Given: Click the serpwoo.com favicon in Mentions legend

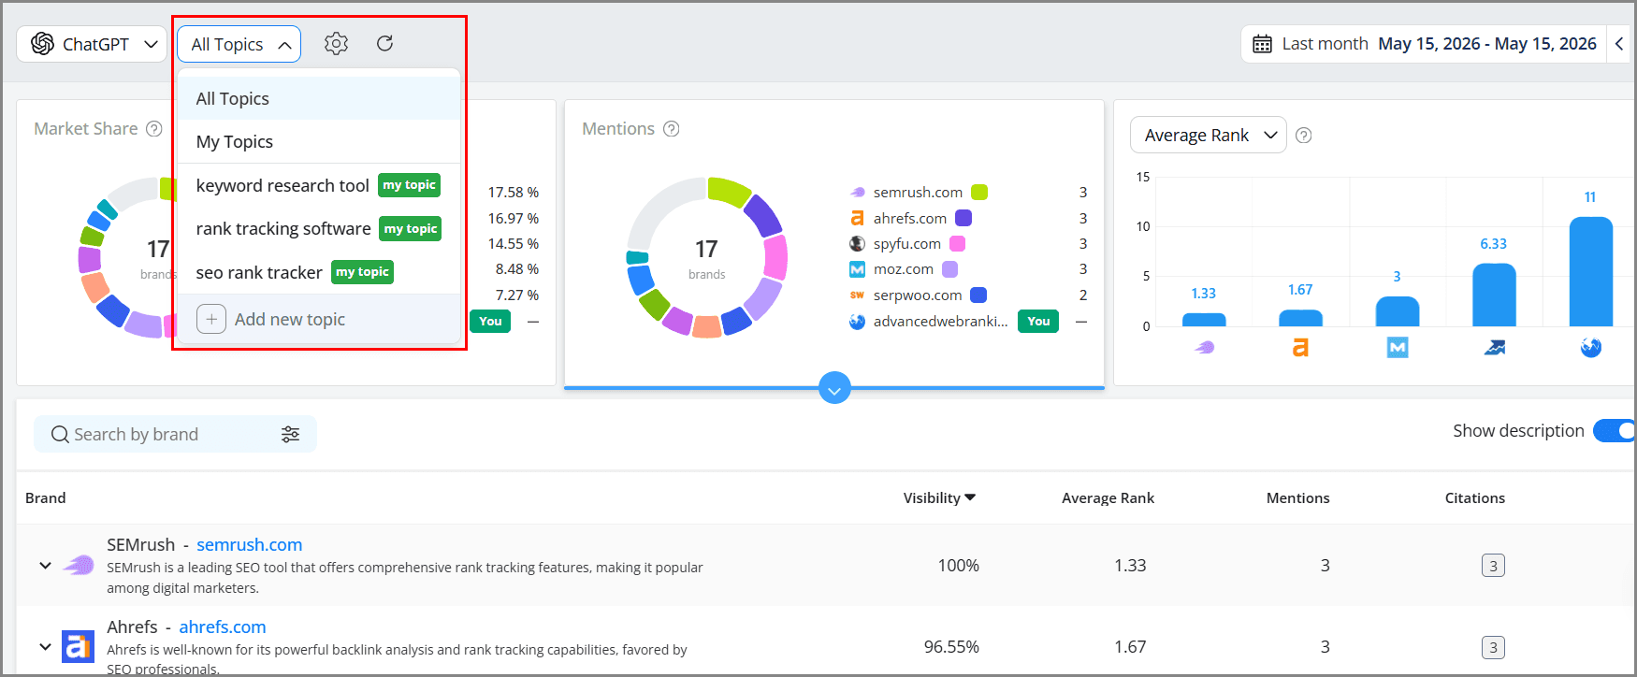Looking at the screenshot, I should click(x=857, y=295).
